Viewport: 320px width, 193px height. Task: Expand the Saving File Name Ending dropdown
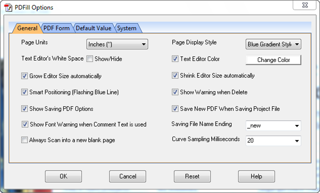(297, 126)
